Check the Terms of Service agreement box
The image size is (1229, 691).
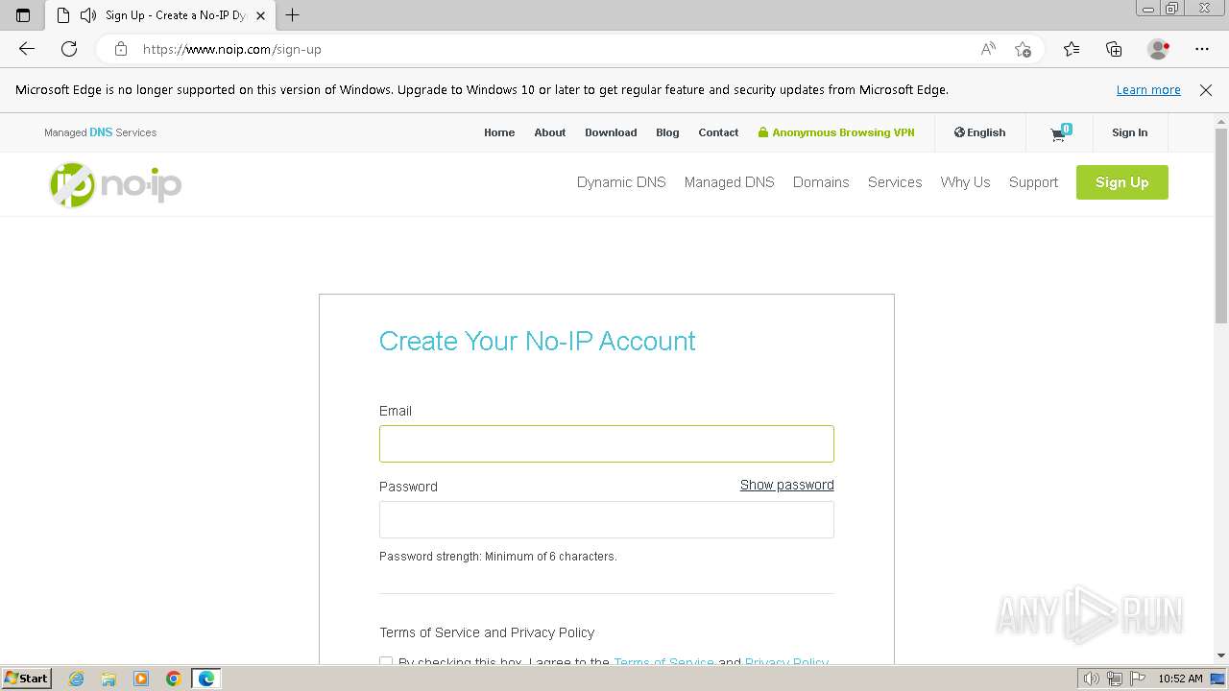point(386,662)
